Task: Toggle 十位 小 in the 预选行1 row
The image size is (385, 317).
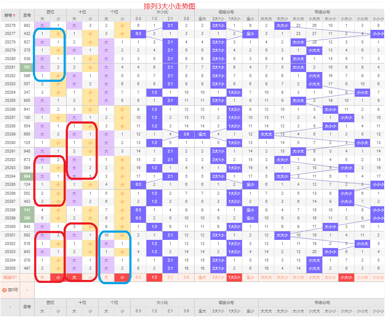Action: (90, 277)
